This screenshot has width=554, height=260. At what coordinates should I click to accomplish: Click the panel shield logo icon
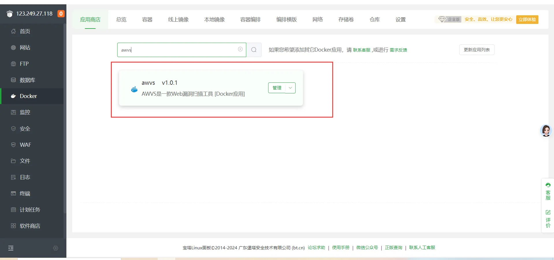click(x=10, y=14)
